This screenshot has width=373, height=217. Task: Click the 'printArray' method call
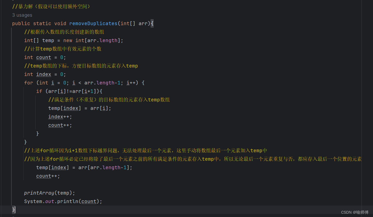pos(39,193)
